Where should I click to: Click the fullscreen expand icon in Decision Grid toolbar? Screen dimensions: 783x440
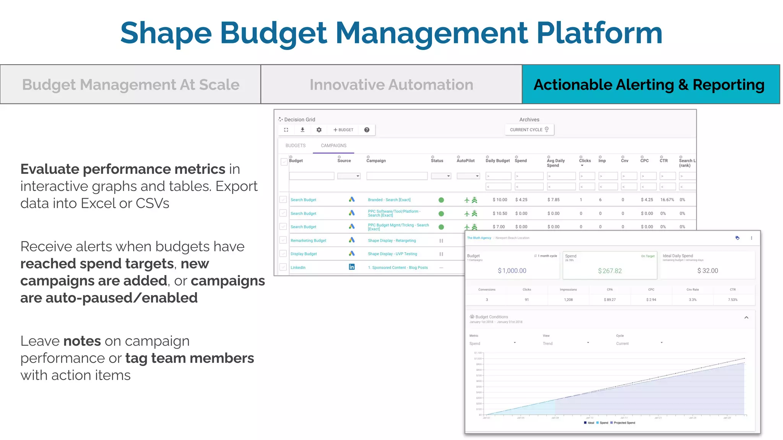286,130
